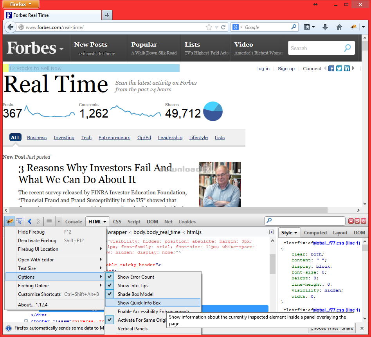This screenshot has height=337, width=371.
Task: Expand the Text Size submenu
Action: click(x=55, y=268)
